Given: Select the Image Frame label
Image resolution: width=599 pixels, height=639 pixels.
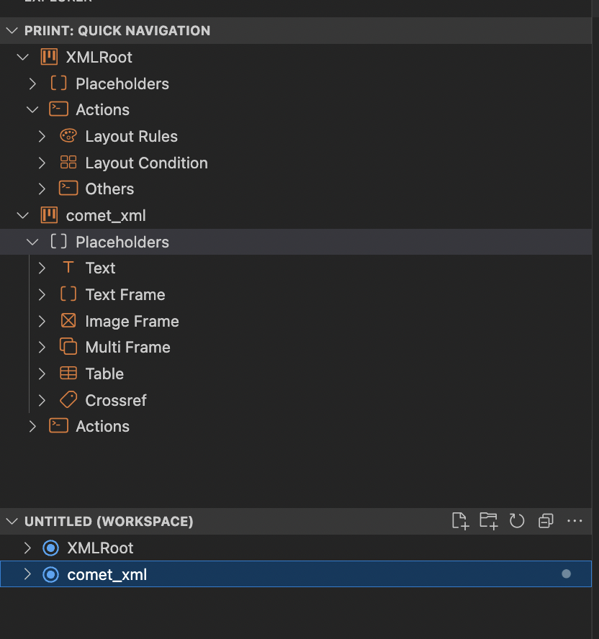Looking at the screenshot, I should (132, 322).
